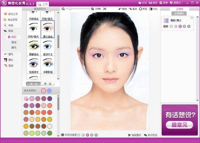Pick the 摇滚女王 blue eyeshadow thumbnail
Screen dimensions: 200x143
(x=48, y=47)
